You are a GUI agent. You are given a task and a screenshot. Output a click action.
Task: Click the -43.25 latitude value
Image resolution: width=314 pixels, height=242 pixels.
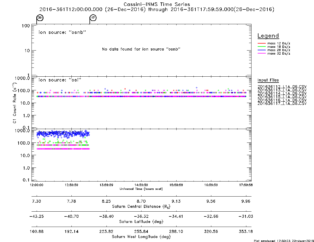pos(37,216)
